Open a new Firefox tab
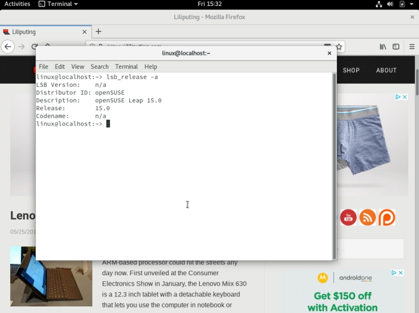 (x=98, y=32)
